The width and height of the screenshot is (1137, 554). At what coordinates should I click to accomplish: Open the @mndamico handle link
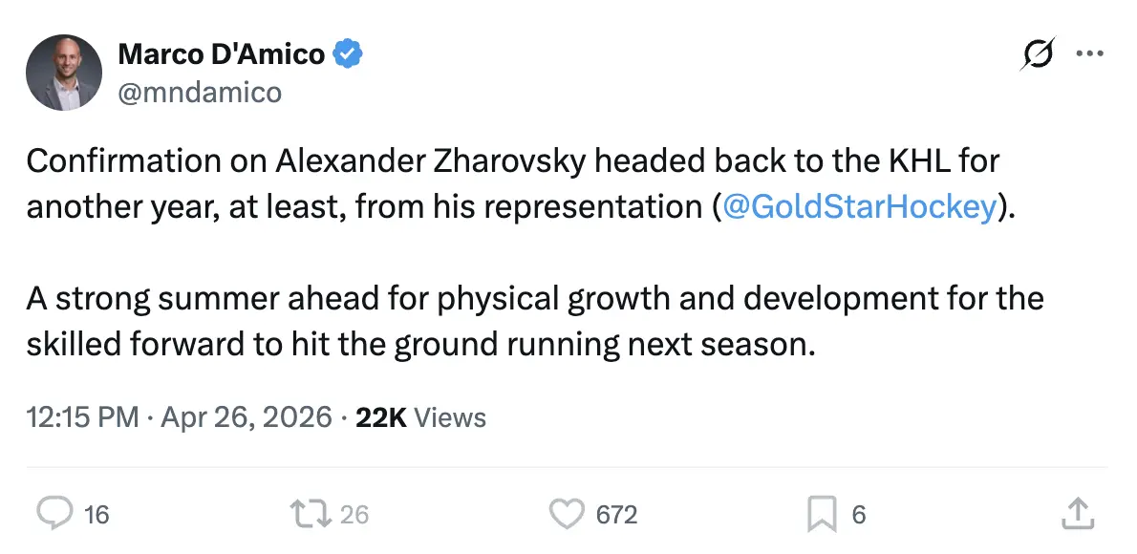[x=200, y=92]
